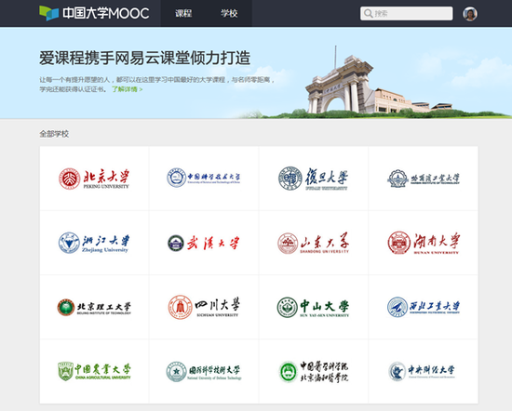Select the Wuhan University (武汉大学) logo
Image resolution: width=512 pixels, height=411 pixels.
click(x=204, y=243)
